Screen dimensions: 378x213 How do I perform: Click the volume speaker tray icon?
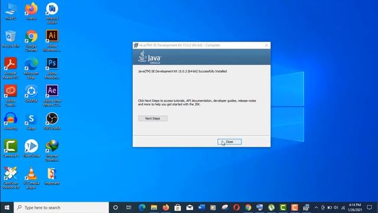pyautogui.click(x=336, y=208)
